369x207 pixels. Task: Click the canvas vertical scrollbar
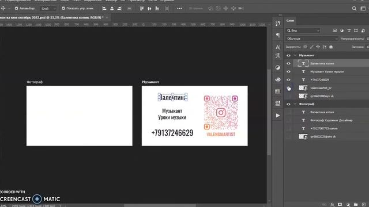pos(269,112)
